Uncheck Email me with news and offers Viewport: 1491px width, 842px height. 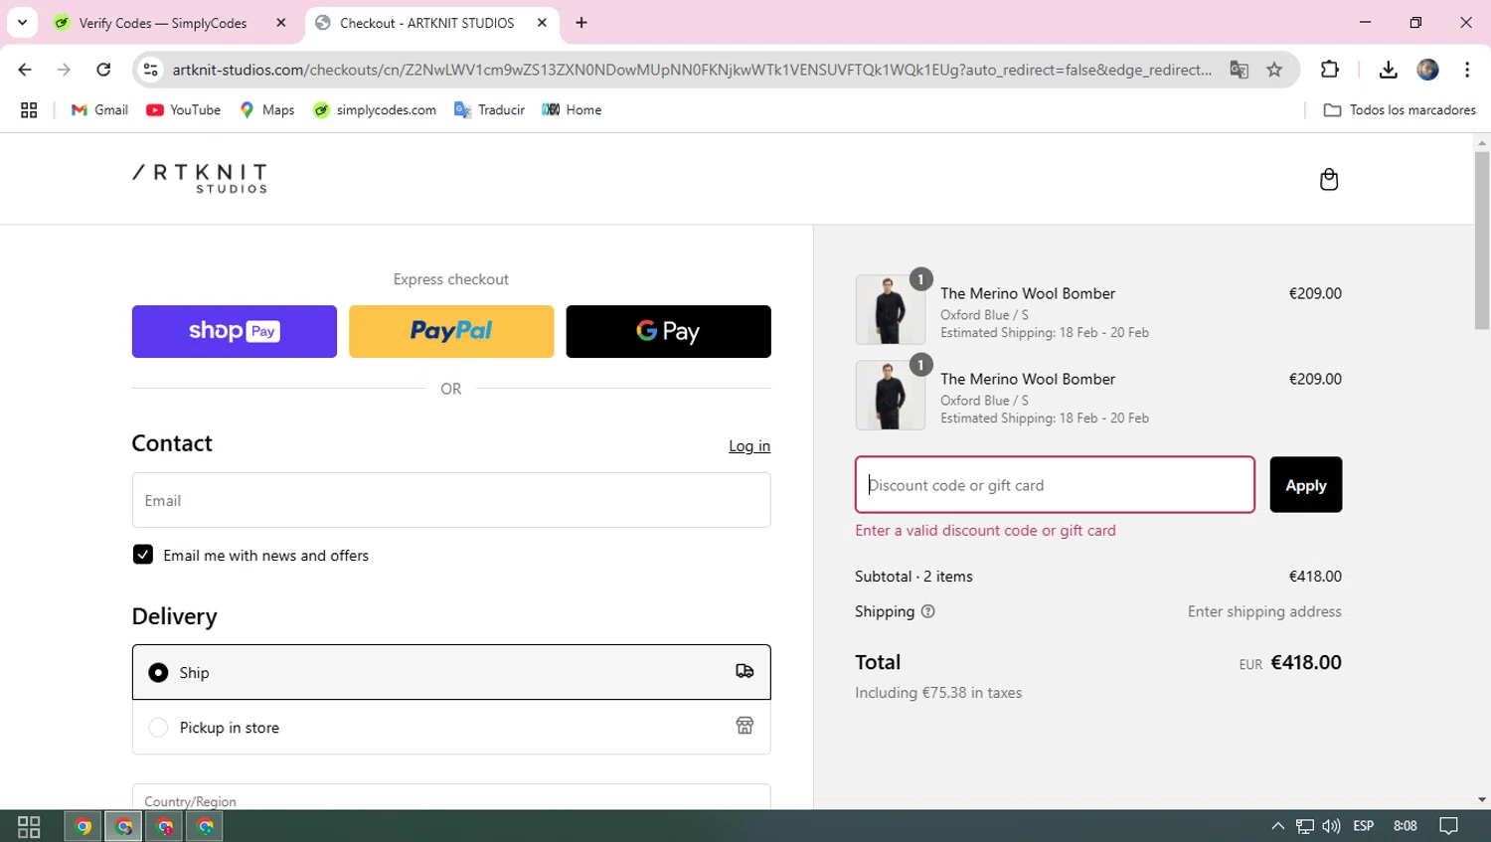[143, 555]
